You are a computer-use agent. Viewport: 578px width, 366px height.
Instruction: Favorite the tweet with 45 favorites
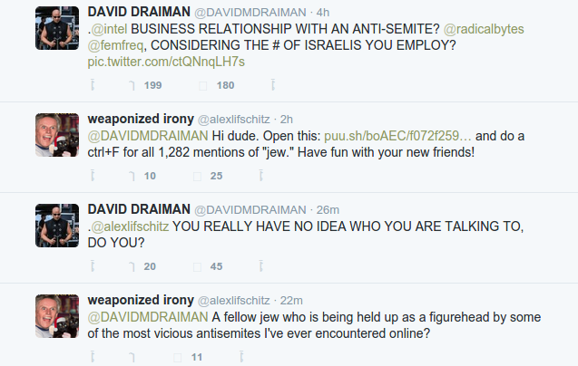[197, 266]
